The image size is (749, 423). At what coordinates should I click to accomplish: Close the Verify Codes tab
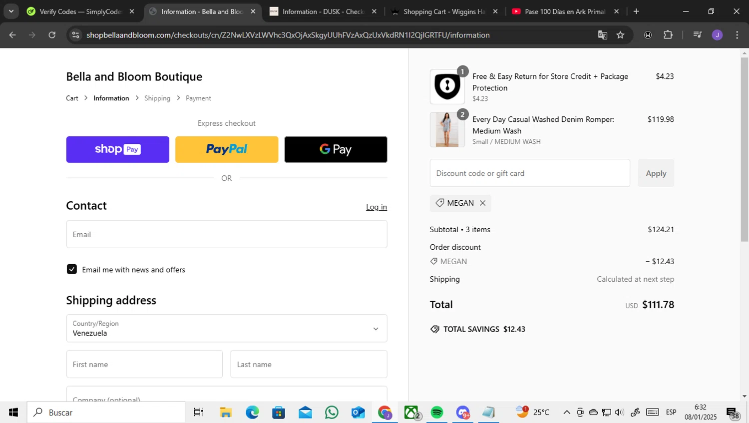click(x=132, y=11)
